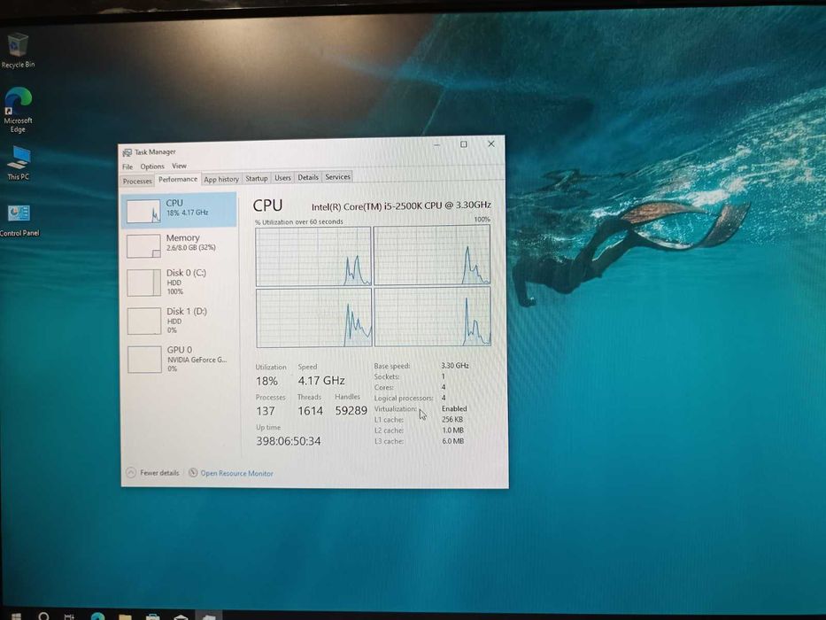Close the Task Manager window
Image resolution: width=826 pixels, height=620 pixels.
(491, 143)
